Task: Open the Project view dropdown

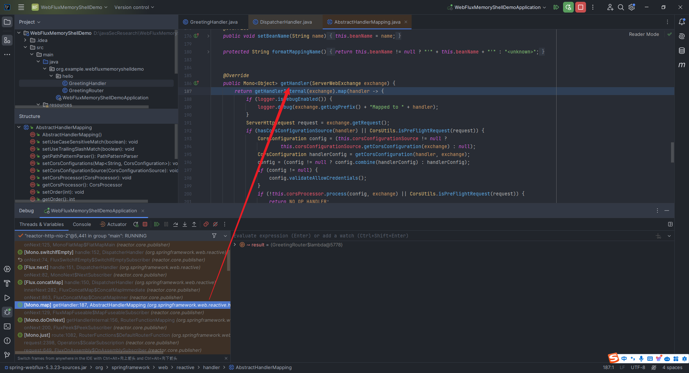Action: [x=30, y=22]
